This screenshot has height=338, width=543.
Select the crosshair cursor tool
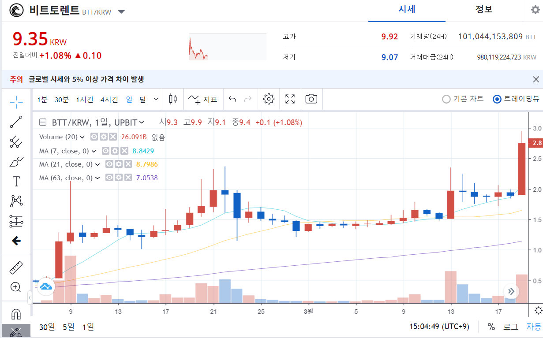tap(16, 102)
